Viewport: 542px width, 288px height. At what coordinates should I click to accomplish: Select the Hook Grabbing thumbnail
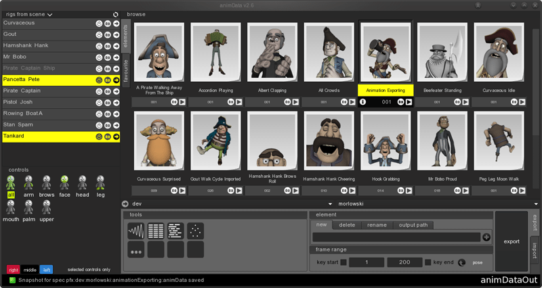[385, 142]
